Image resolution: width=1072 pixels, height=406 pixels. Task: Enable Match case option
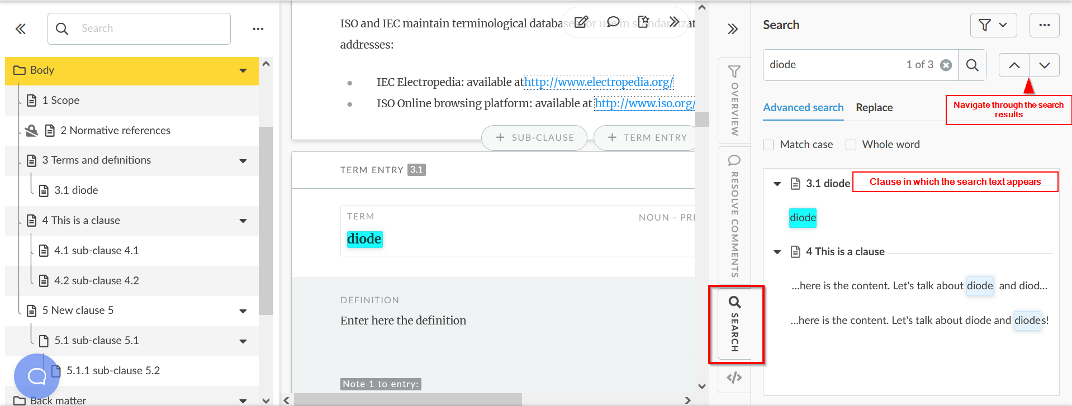(x=769, y=145)
